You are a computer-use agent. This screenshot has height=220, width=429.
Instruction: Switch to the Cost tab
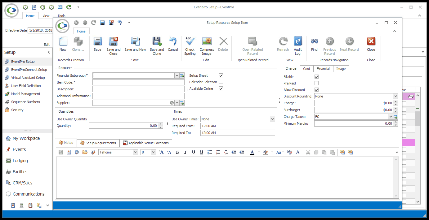click(306, 69)
